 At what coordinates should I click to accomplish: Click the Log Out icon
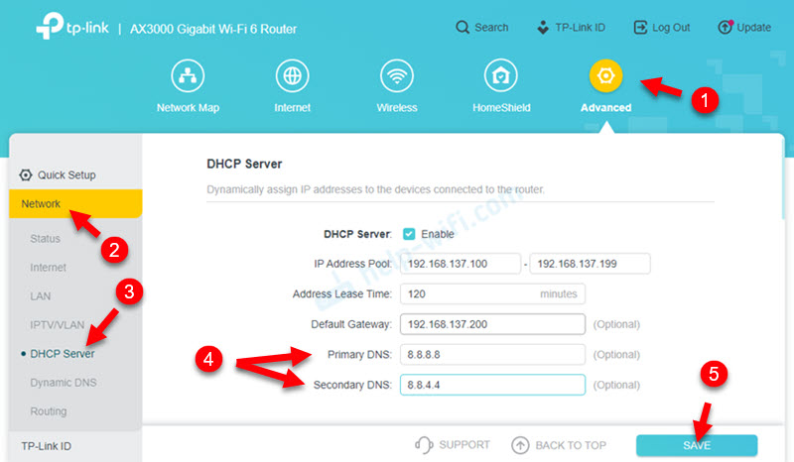pos(642,28)
